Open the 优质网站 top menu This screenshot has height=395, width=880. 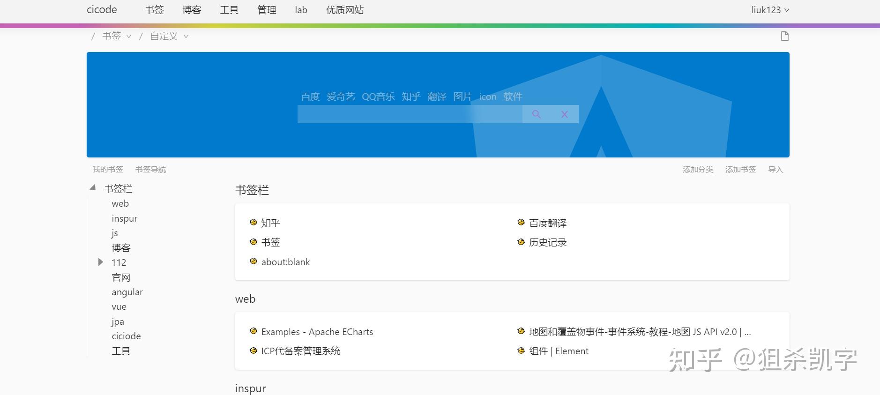(345, 10)
